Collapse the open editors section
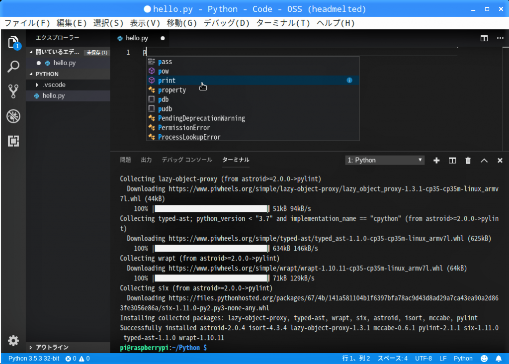 (x=31, y=52)
